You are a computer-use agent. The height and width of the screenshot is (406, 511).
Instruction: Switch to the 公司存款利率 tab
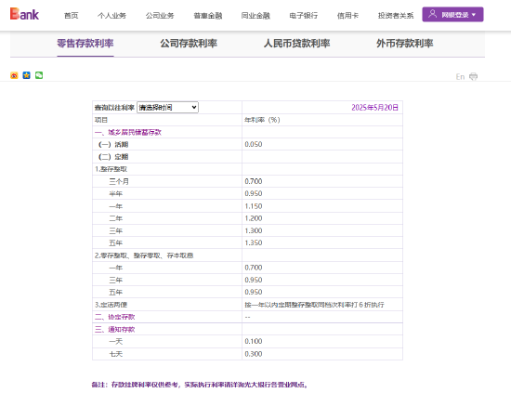(189, 44)
